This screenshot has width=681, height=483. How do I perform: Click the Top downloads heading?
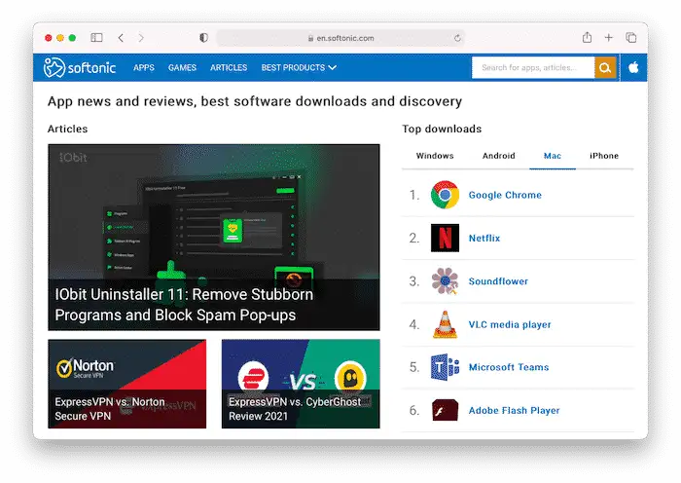442,129
